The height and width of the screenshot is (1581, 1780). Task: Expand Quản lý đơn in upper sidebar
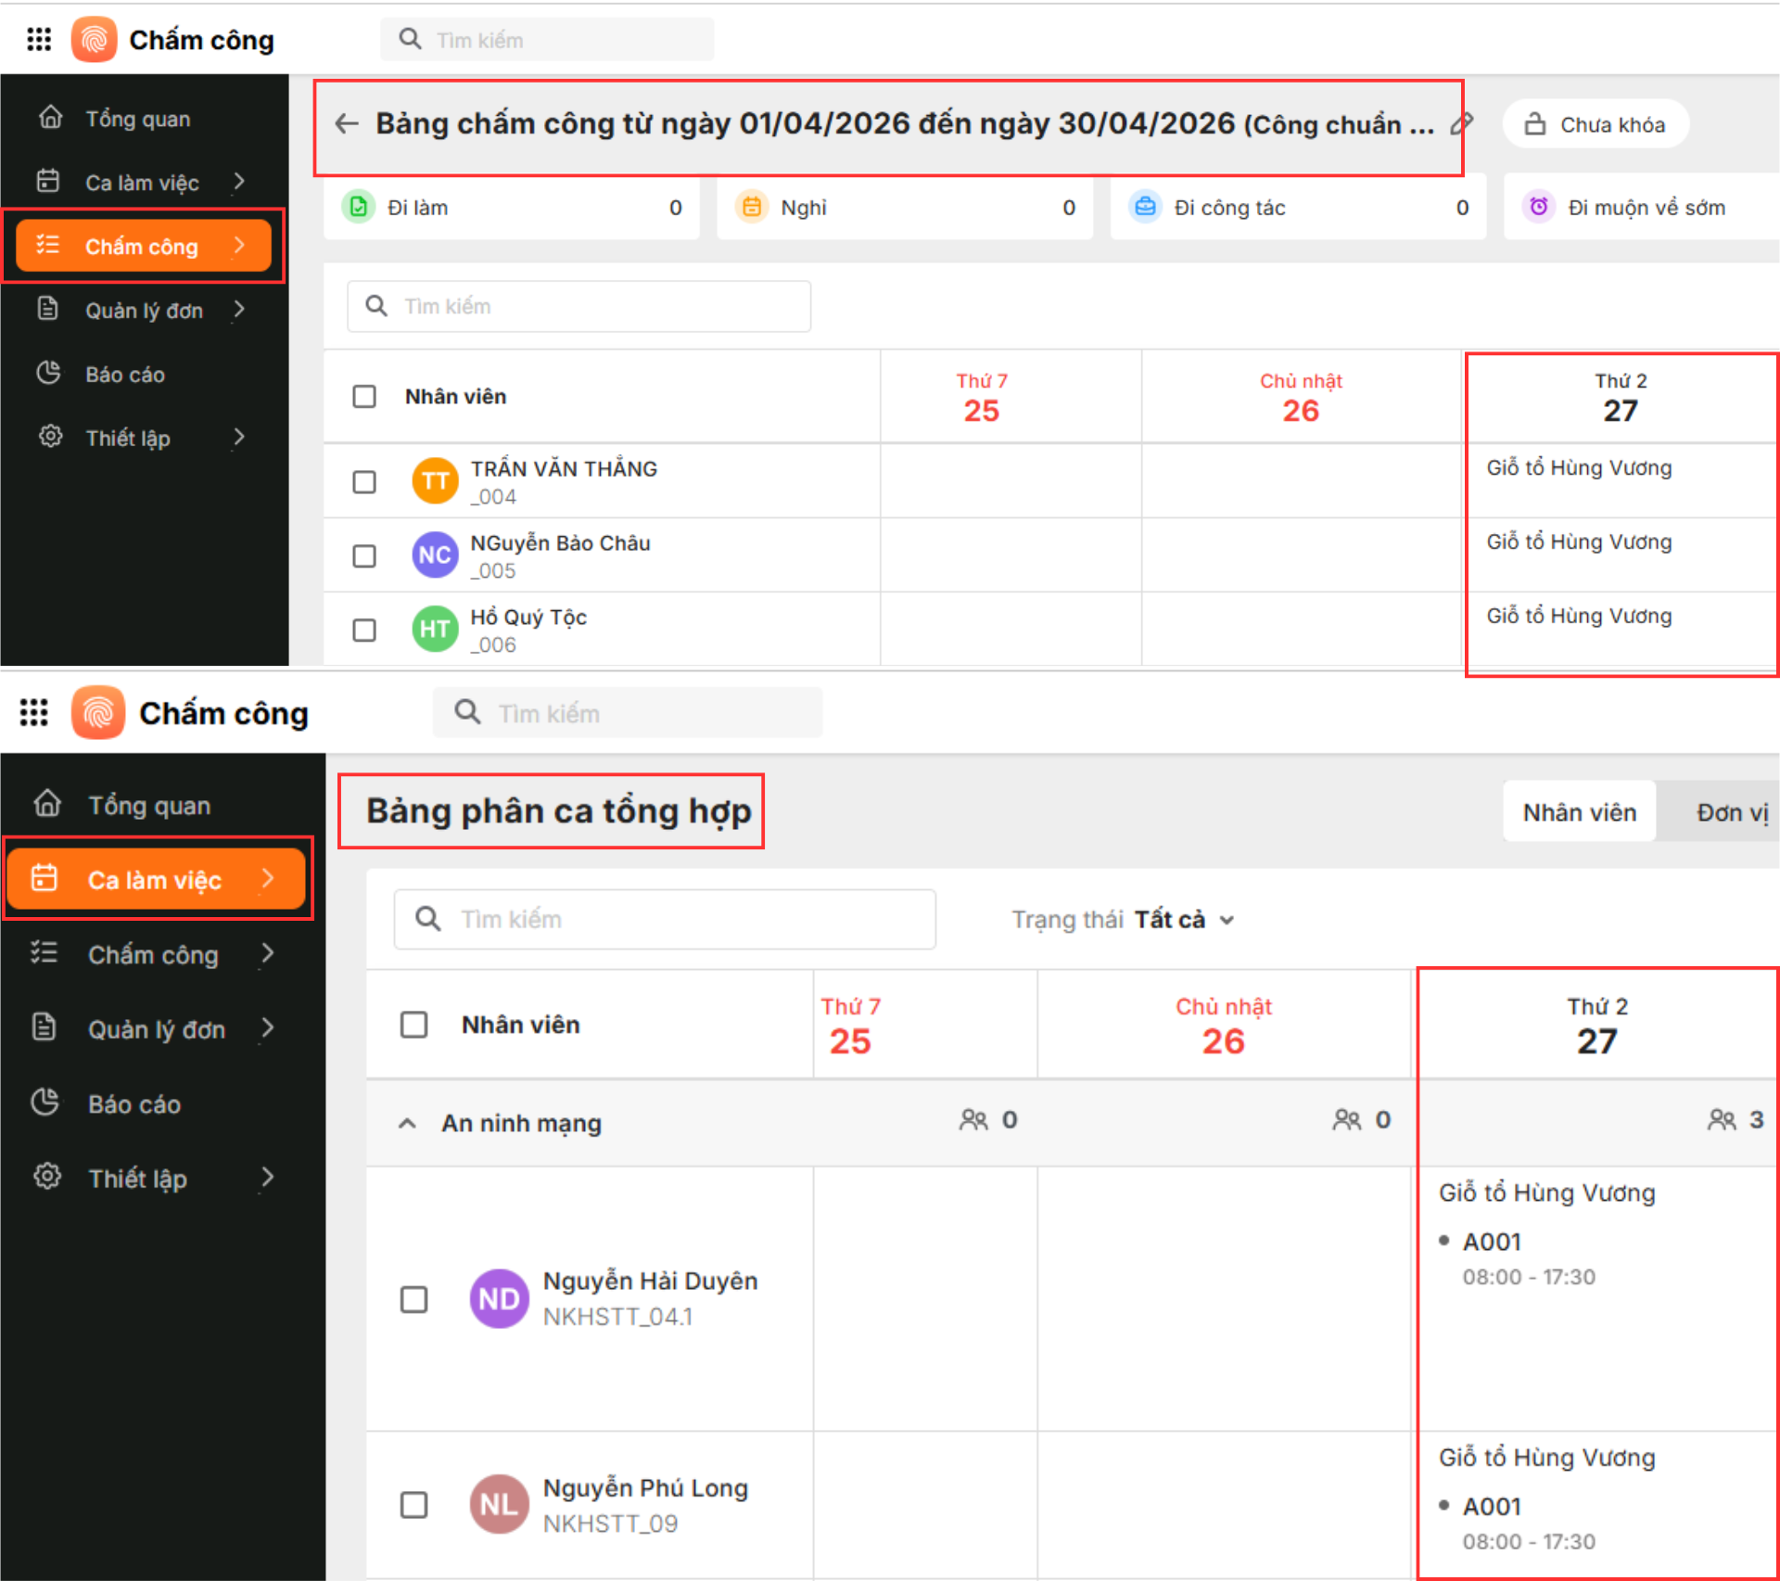144,311
